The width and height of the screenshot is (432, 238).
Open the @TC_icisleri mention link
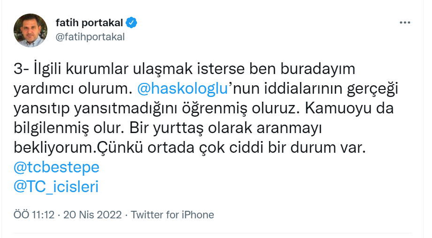click(57, 187)
